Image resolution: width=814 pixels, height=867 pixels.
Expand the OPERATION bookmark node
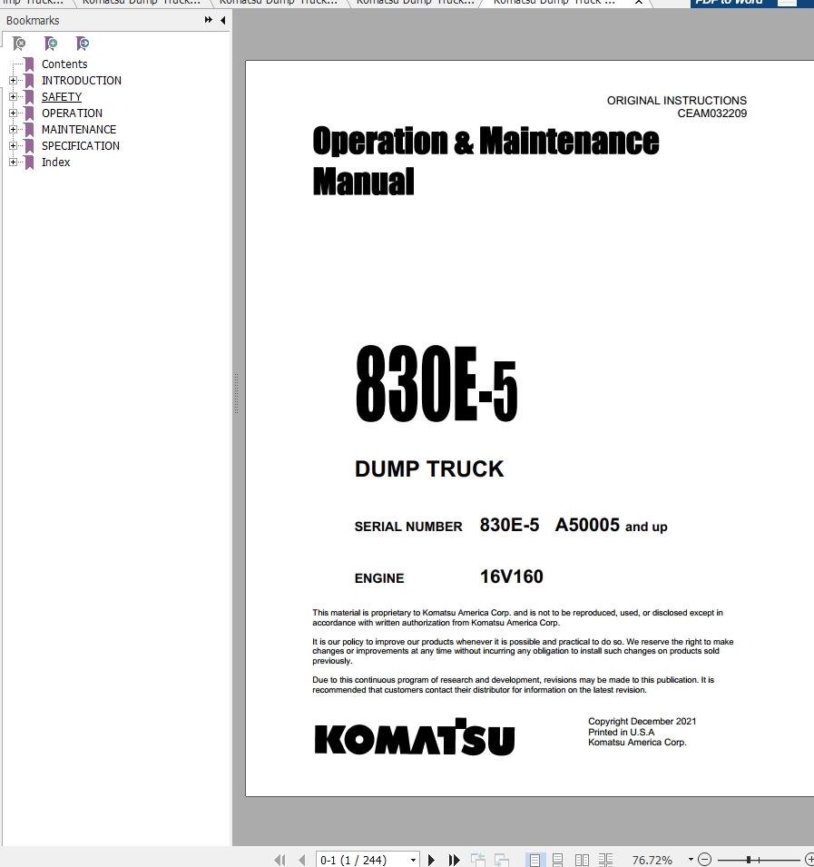coord(14,113)
